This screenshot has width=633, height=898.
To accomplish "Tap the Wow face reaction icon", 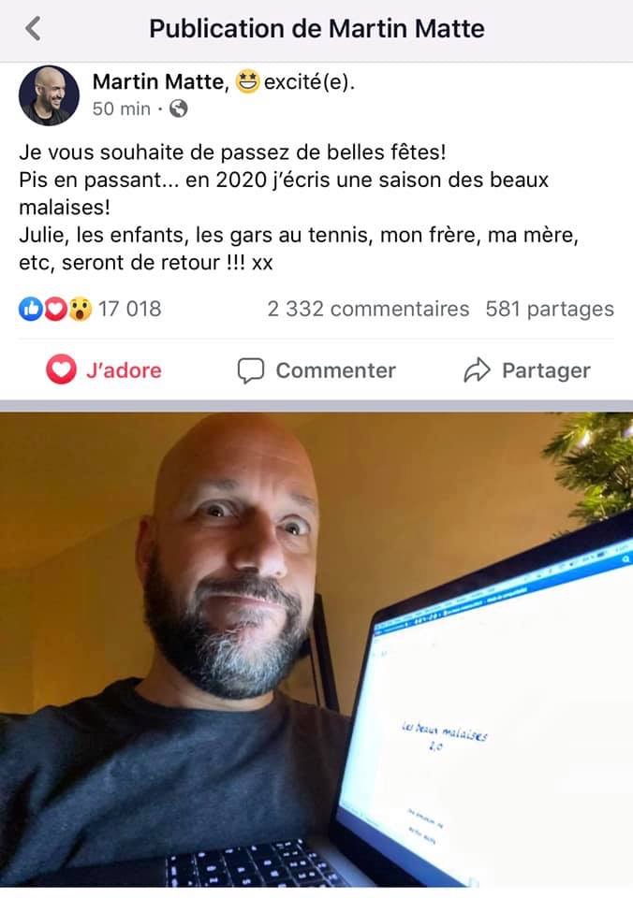I will pyautogui.click(x=81, y=309).
